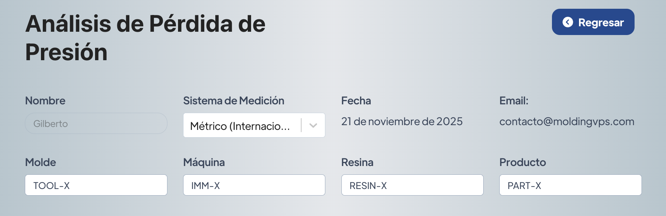This screenshot has width=666, height=216.
Task: Click the Email: label
Action: click(x=514, y=101)
